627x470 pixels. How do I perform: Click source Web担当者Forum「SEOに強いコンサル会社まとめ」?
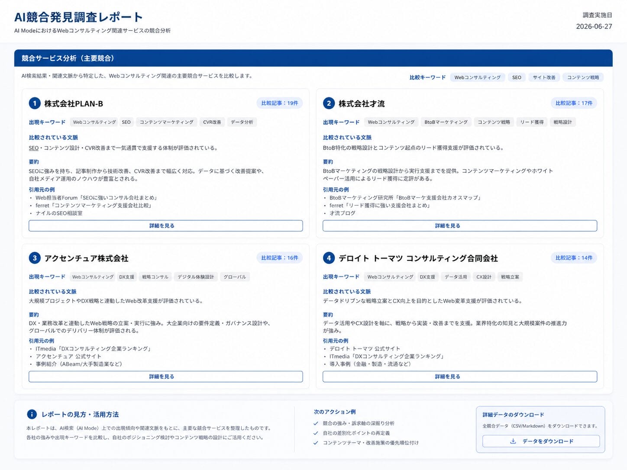[97, 198]
